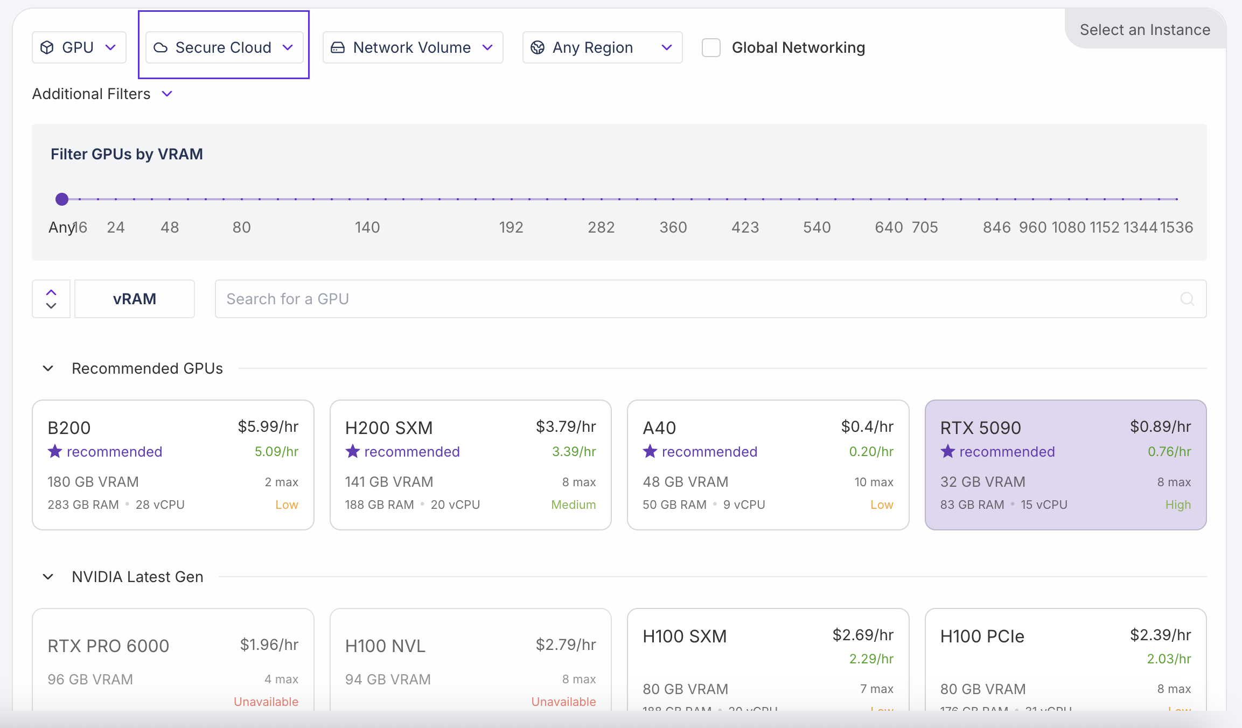1242x728 pixels.
Task: Click the GPU cube icon
Action: (x=47, y=47)
